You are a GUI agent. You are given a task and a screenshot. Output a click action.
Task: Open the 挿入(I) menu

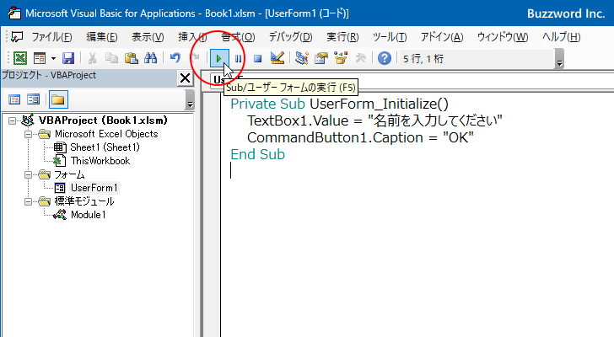pos(192,37)
